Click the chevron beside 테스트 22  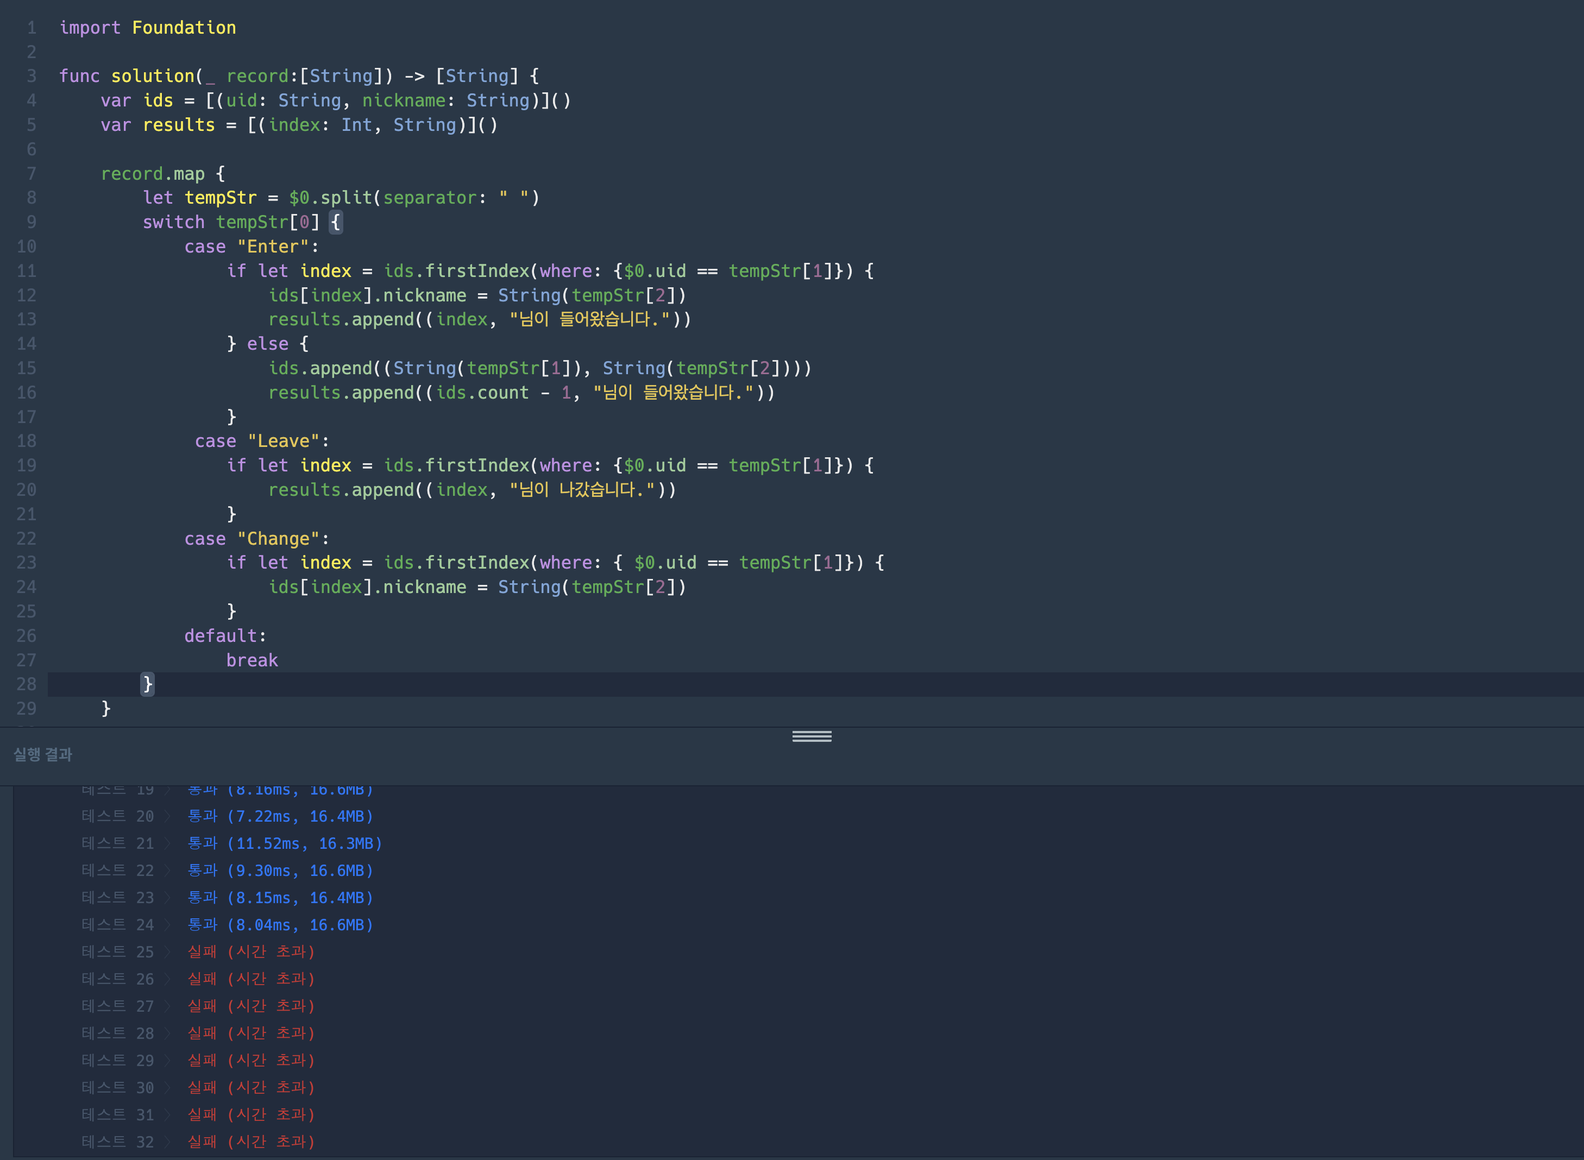[x=168, y=871]
